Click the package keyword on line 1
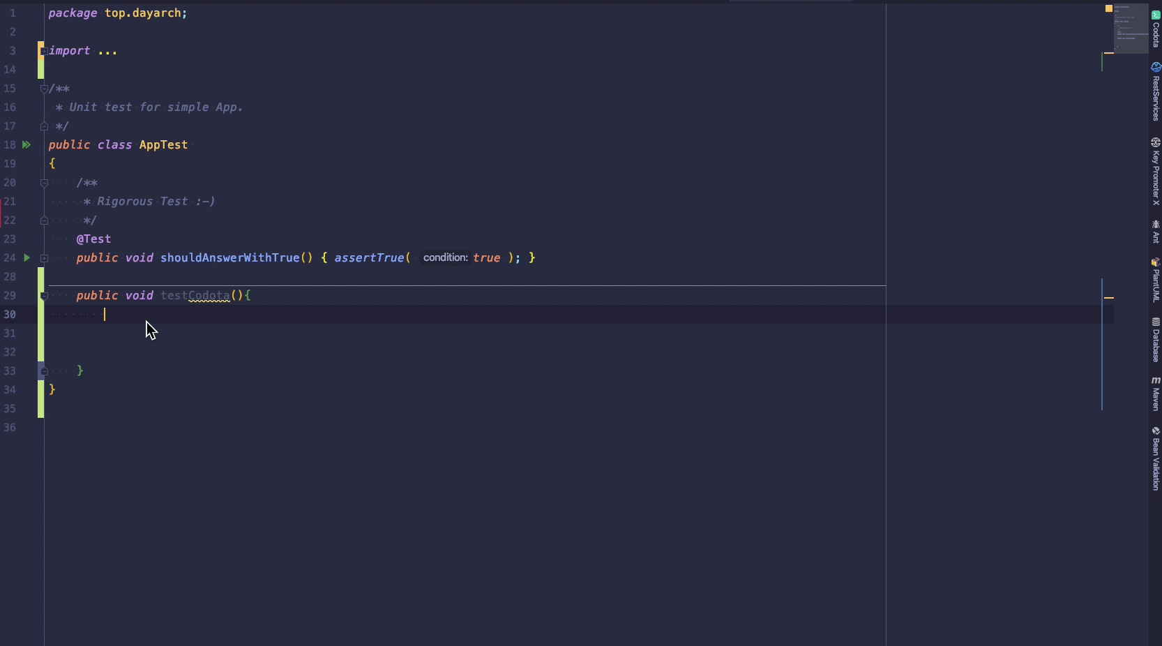1162x646 pixels. [73, 13]
